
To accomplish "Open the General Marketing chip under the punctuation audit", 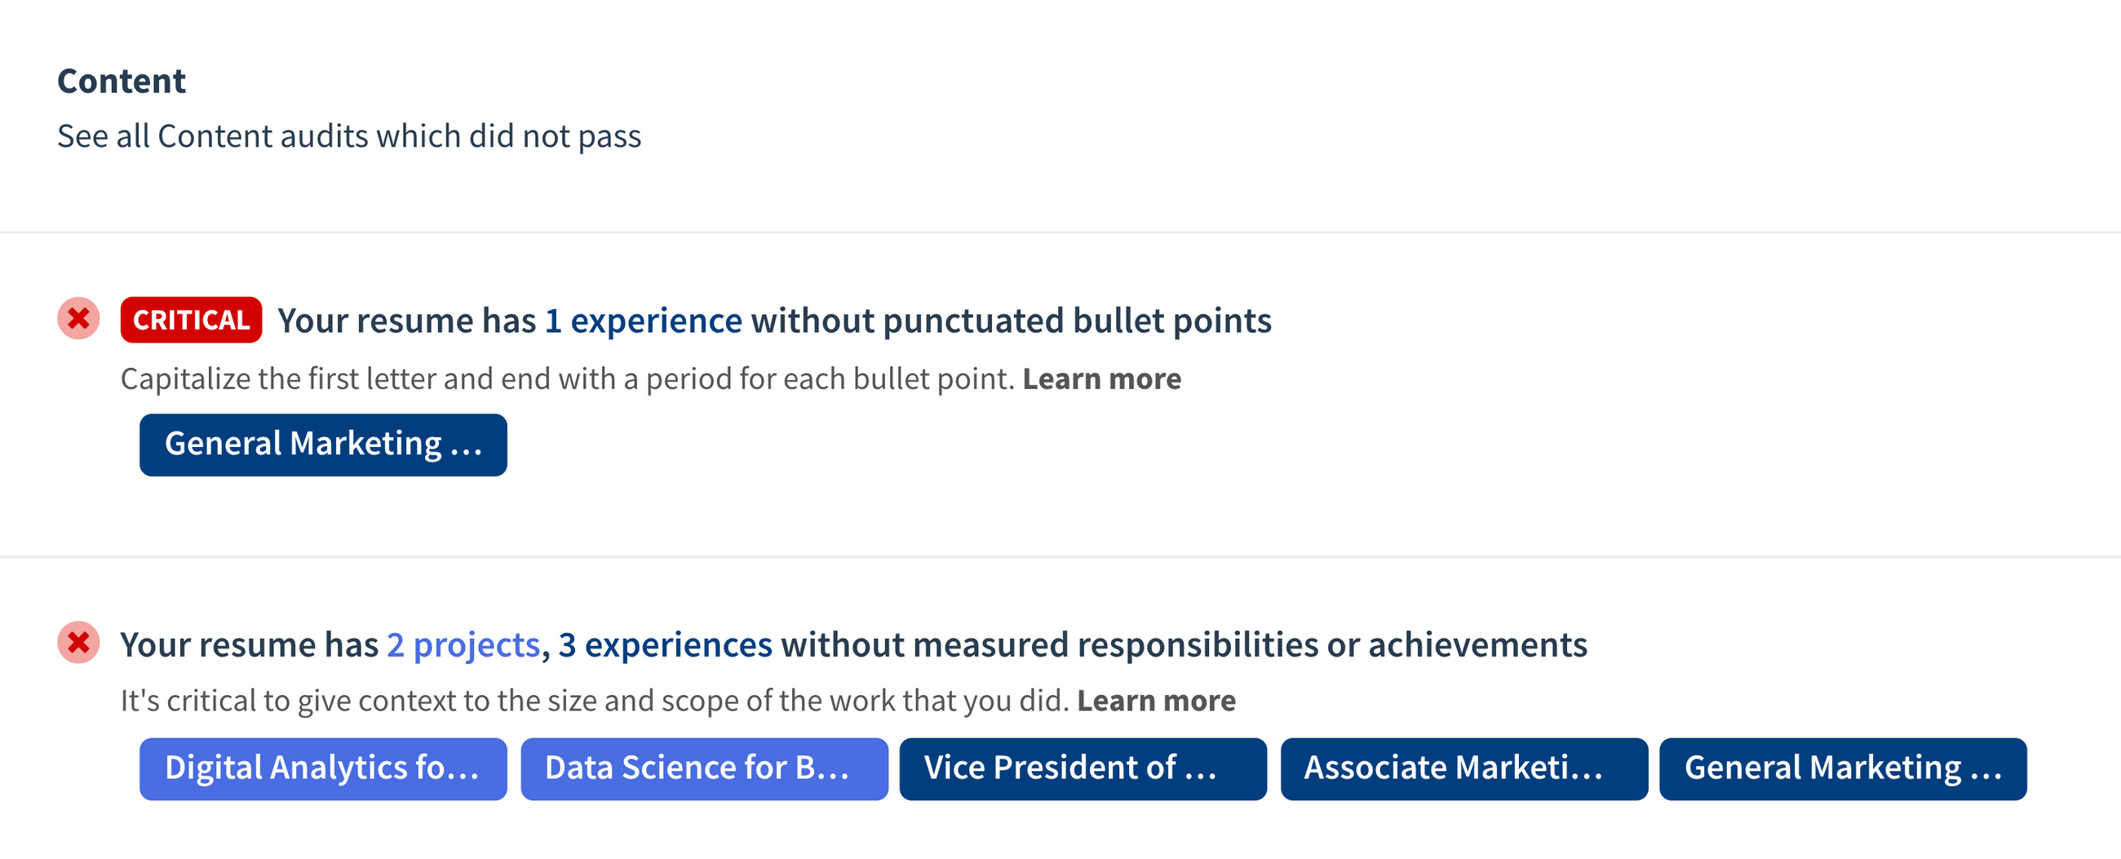I will (322, 445).
